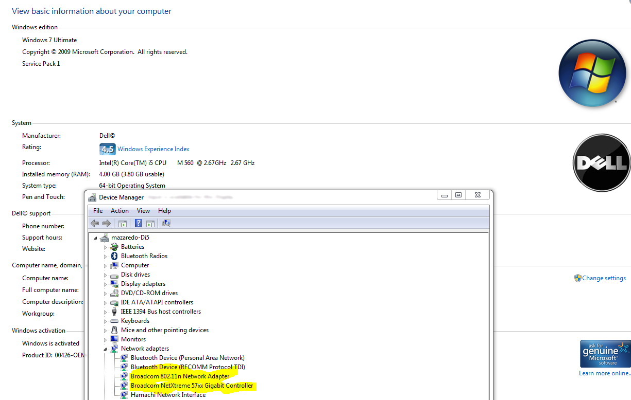This screenshot has height=400, width=631.
Task: Maximize the Device Manager window
Action: (458, 195)
